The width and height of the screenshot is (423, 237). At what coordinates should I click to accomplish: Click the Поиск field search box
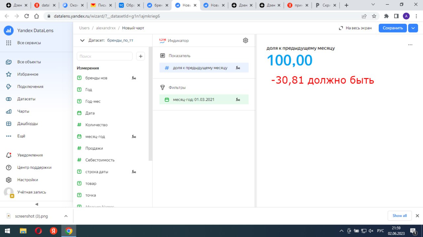[104, 56]
